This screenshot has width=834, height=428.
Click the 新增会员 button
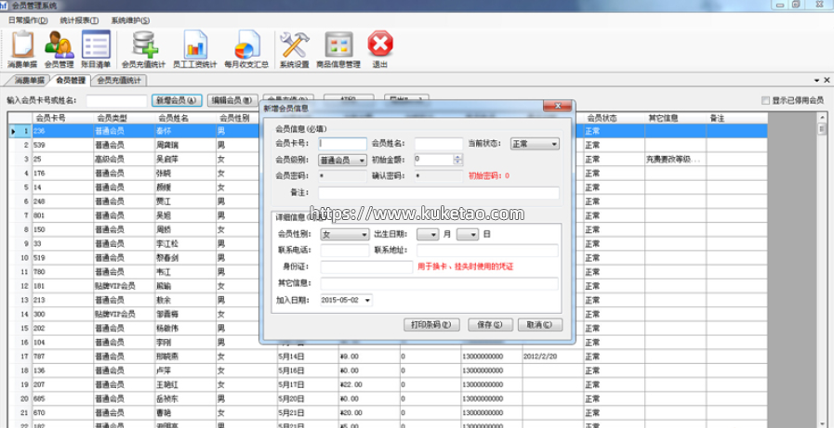click(177, 100)
